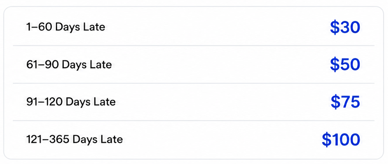388x164 pixels.
Task: Click the number 91 in the third row
Action: (x=32, y=102)
